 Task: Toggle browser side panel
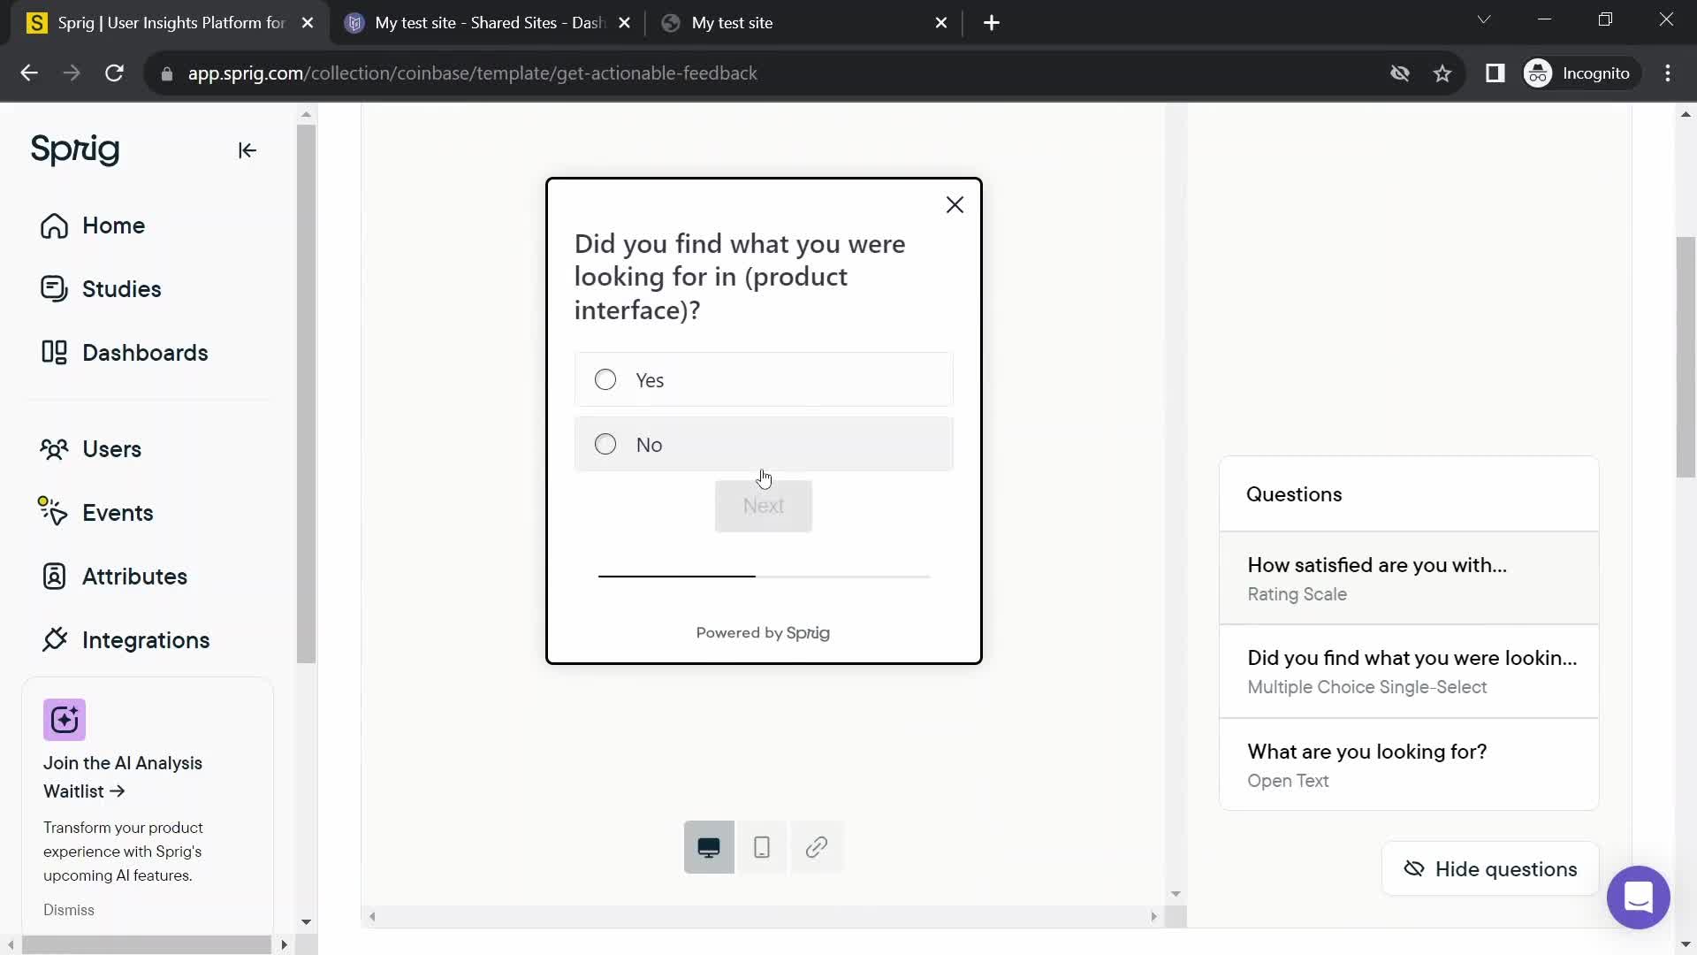point(1495,73)
